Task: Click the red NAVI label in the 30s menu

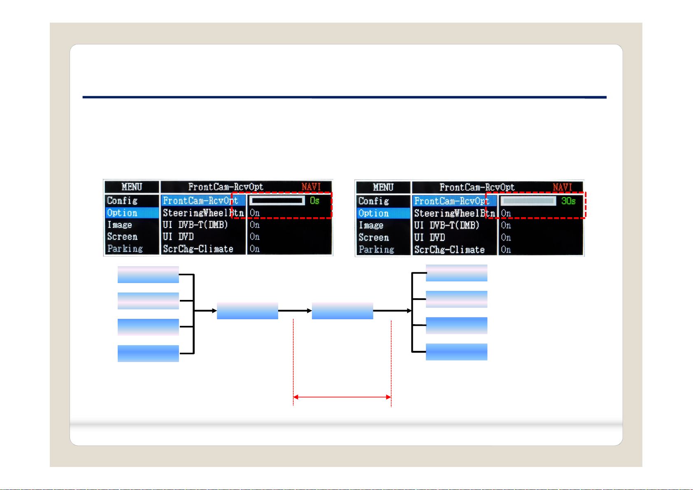Action: (x=563, y=188)
